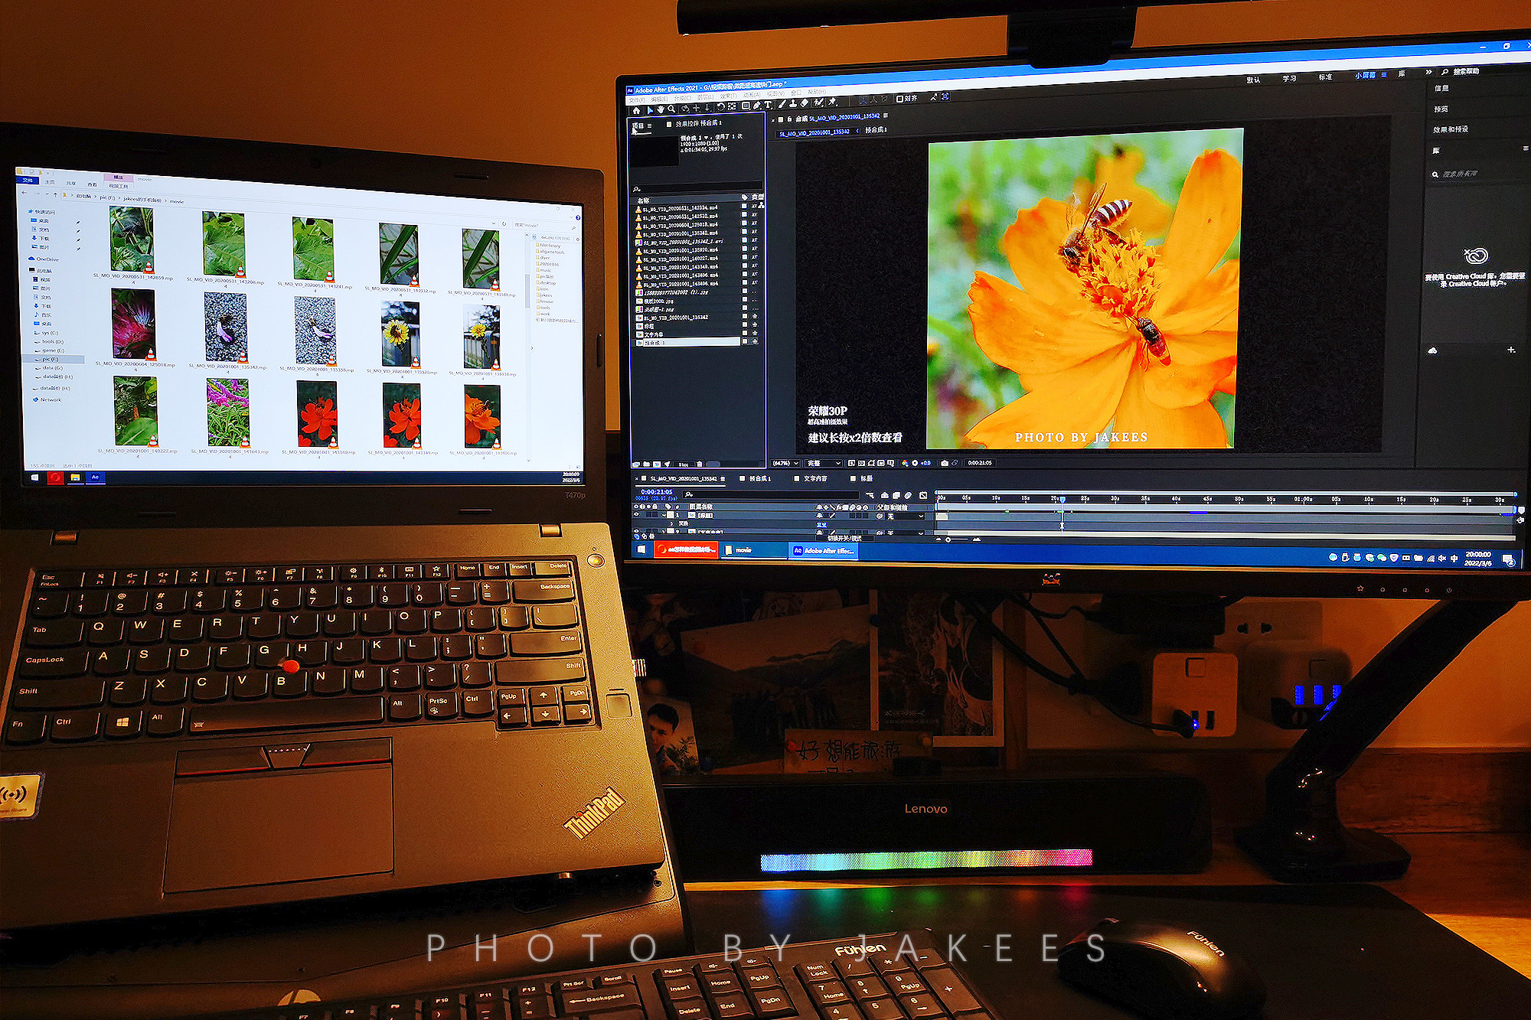Click the timeline zoom slider handle

948,539
